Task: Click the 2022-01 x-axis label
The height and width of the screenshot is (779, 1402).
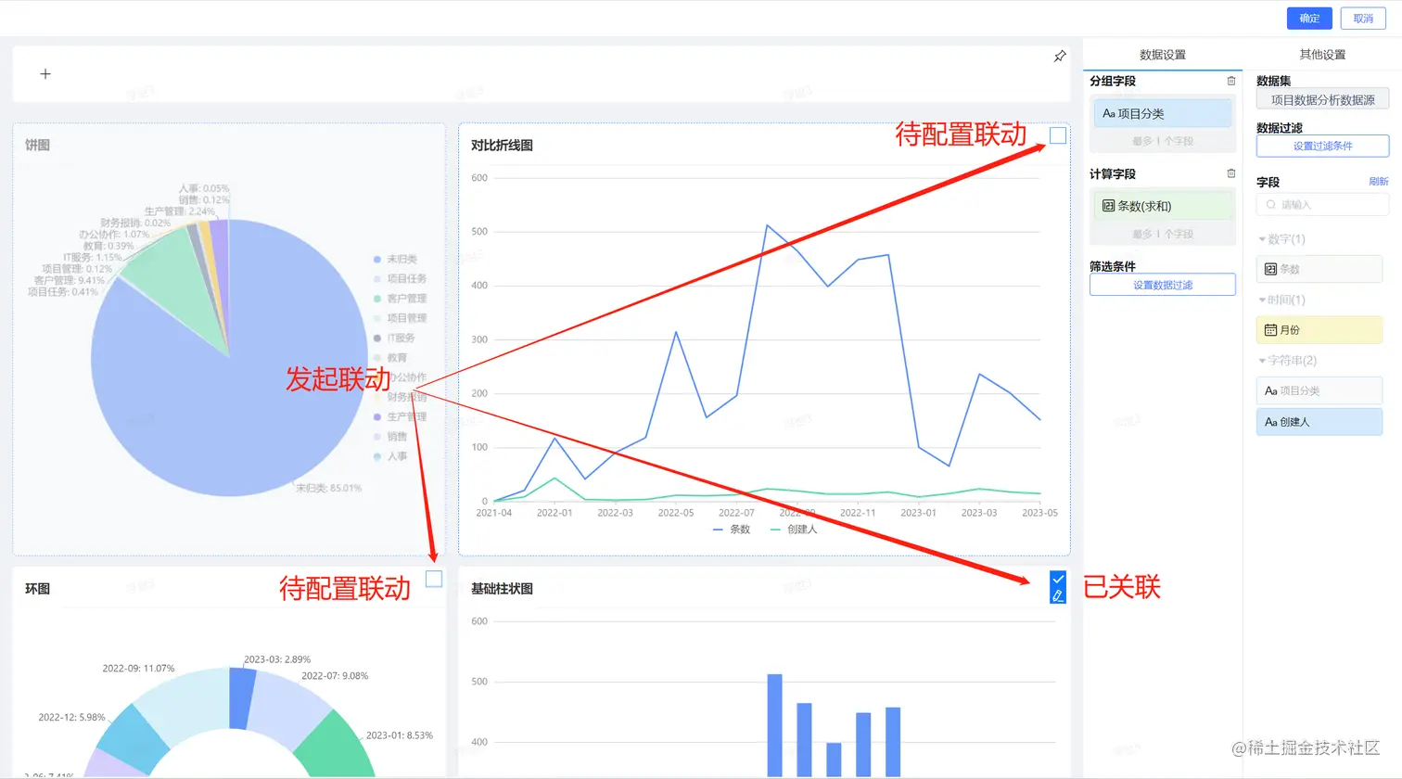Action: [x=554, y=513]
